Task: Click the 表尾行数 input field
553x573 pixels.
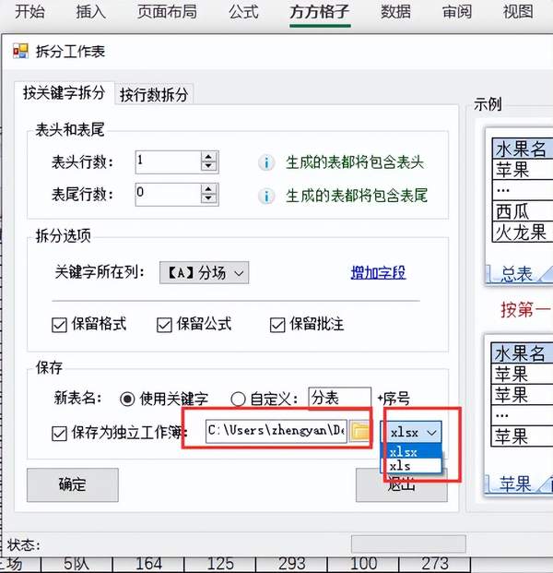Action: click(168, 194)
